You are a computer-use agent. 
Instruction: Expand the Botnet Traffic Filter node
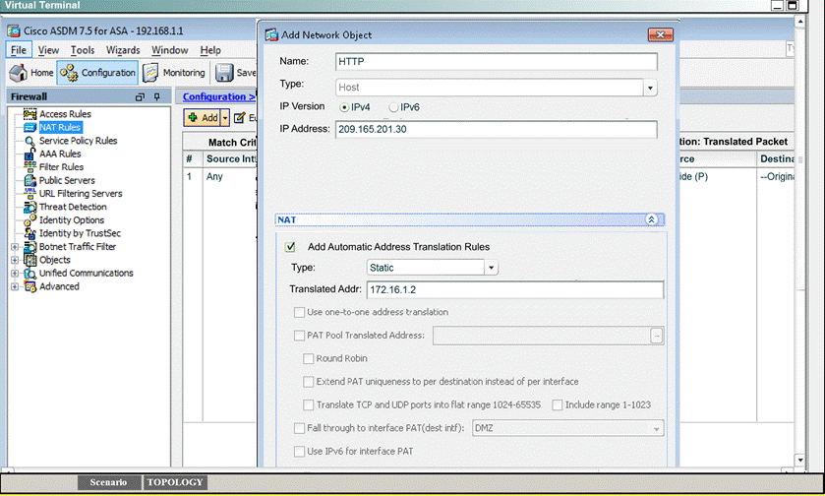click(14, 247)
